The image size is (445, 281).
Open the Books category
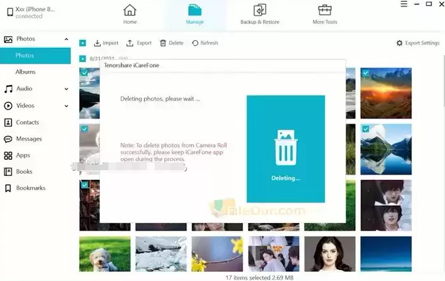pyautogui.click(x=24, y=171)
